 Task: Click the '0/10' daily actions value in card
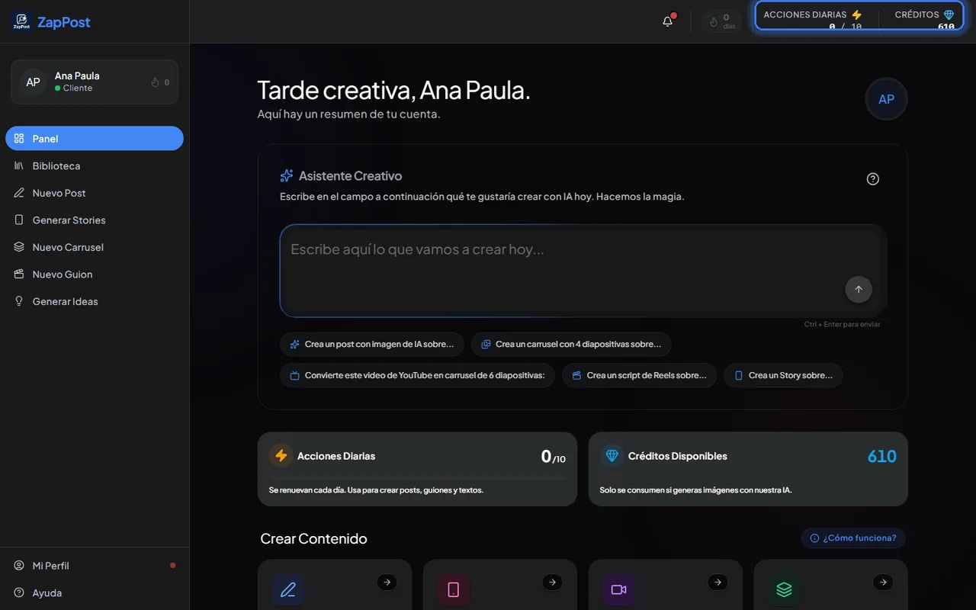553,457
